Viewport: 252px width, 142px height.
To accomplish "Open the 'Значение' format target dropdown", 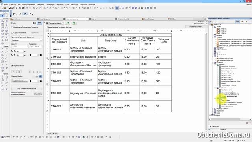I will click(26, 40).
